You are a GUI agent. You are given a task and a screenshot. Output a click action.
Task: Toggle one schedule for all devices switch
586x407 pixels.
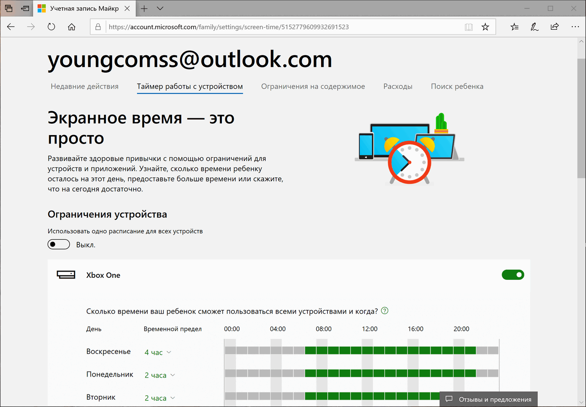[59, 244]
